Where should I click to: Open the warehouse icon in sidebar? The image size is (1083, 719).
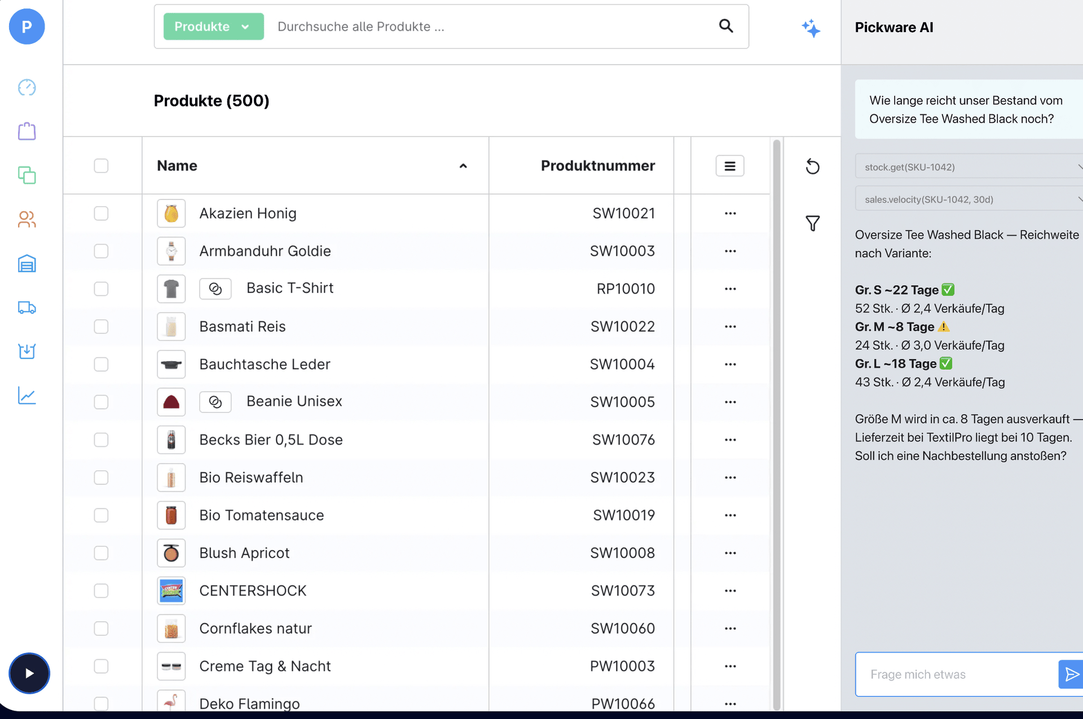27,263
